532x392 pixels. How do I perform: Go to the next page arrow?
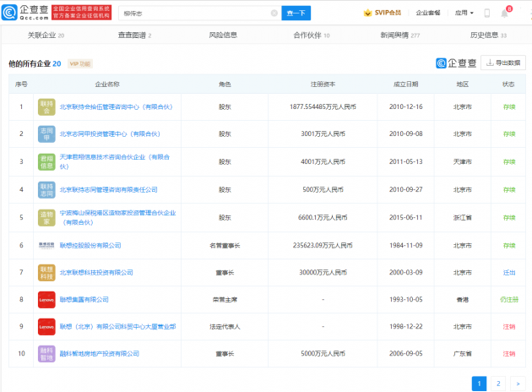(515, 383)
